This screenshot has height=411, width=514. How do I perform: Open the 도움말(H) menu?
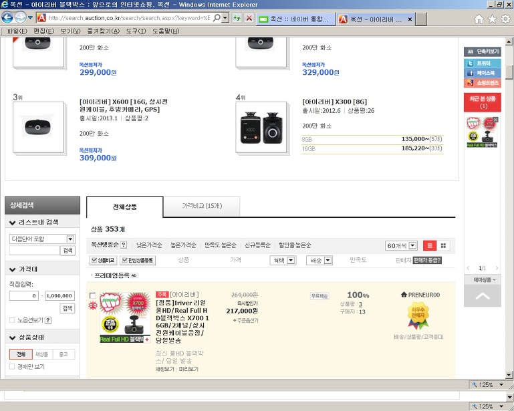(x=166, y=31)
